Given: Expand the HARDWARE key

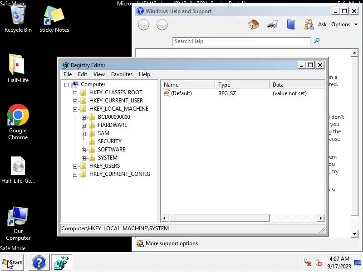Looking at the screenshot, I should click(83, 126).
